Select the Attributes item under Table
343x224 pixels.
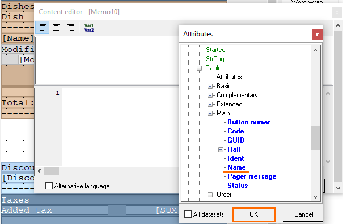229,77
